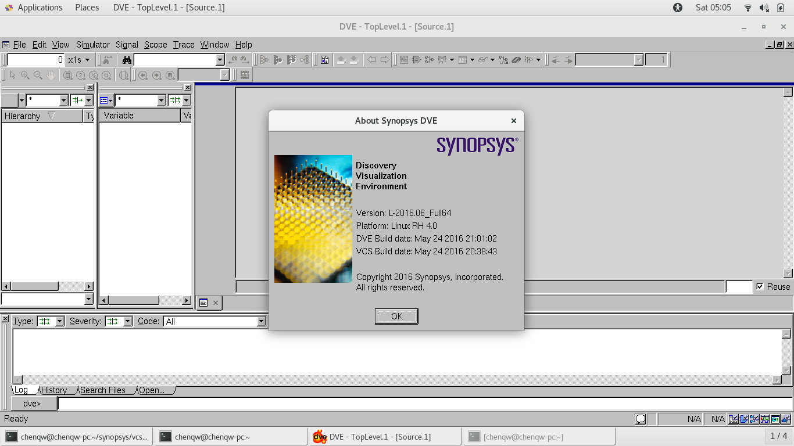Click the Forward right-arrow toolbar icon
Viewport: 794px width, 446px height.
coord(384,60)
